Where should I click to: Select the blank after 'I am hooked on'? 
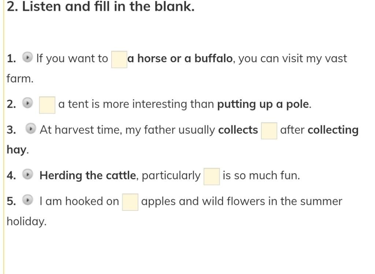[130, 202]
